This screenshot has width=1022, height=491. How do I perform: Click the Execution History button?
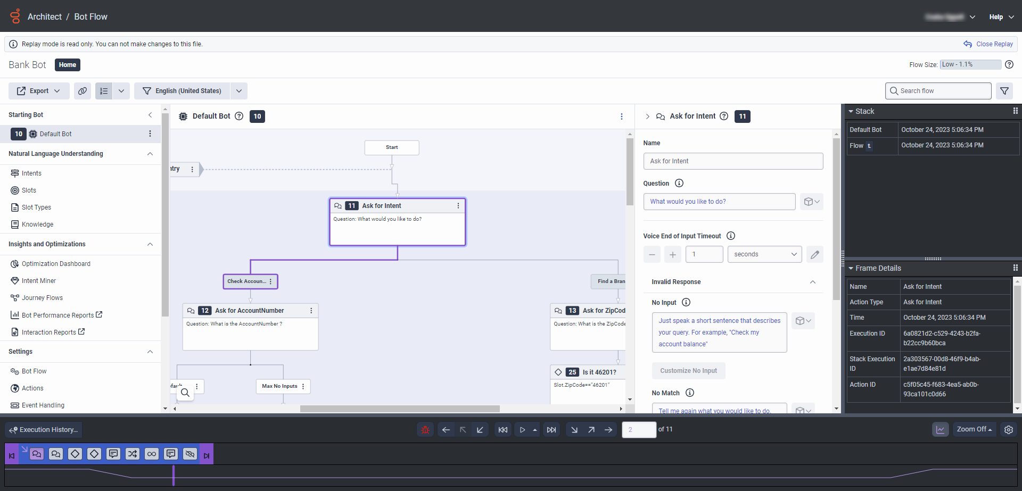click(x=44, y=430)
